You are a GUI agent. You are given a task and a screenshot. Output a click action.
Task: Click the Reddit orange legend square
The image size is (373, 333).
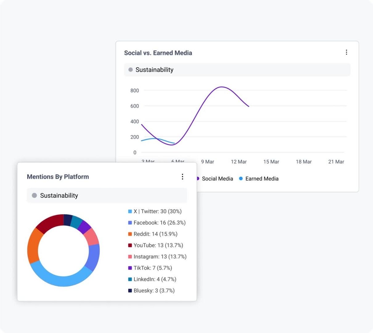click(x=130, y=234)
